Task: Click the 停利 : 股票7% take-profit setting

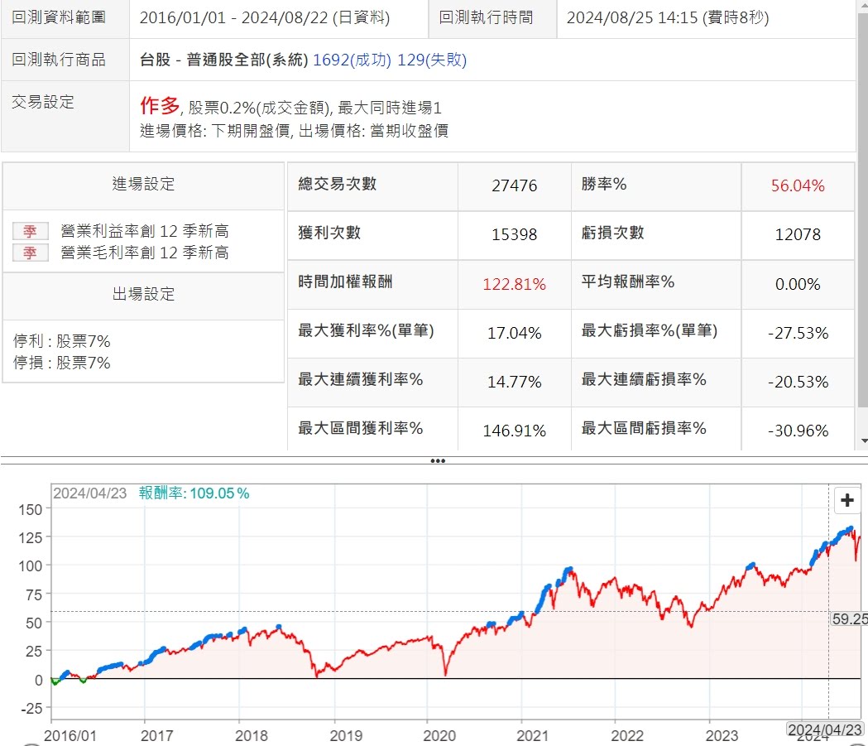Action: point(62,341)
